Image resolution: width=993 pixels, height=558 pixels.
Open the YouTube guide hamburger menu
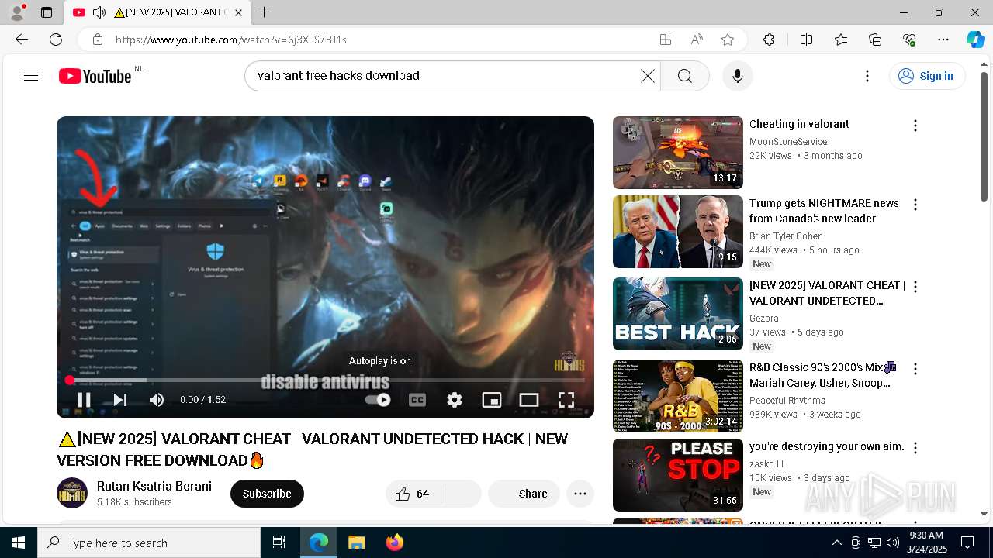[x=31, y=76]
